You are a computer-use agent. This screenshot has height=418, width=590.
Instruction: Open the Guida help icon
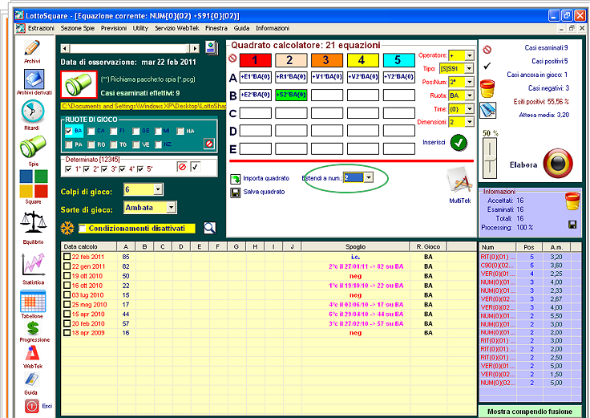pyautogui.click(x=31, y=379)
